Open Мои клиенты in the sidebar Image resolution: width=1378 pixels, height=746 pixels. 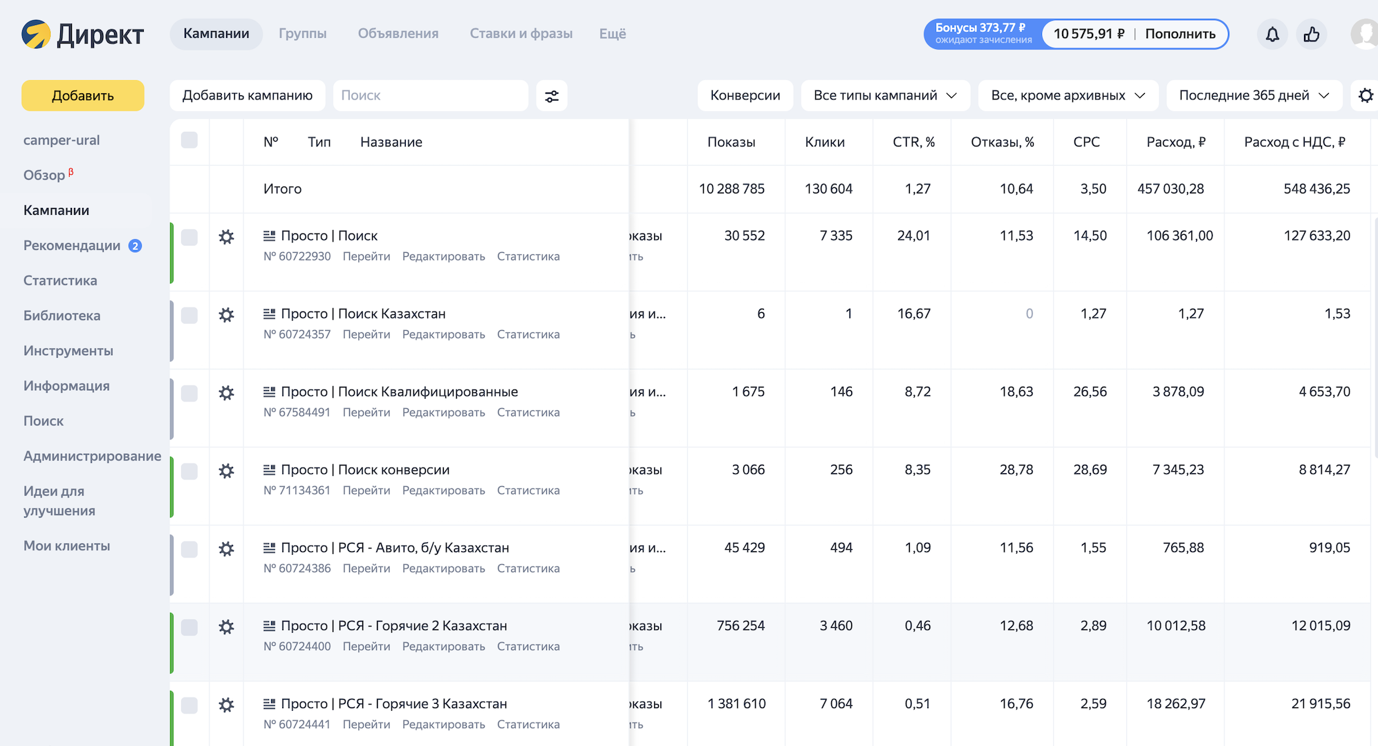(x=67, y=546)
